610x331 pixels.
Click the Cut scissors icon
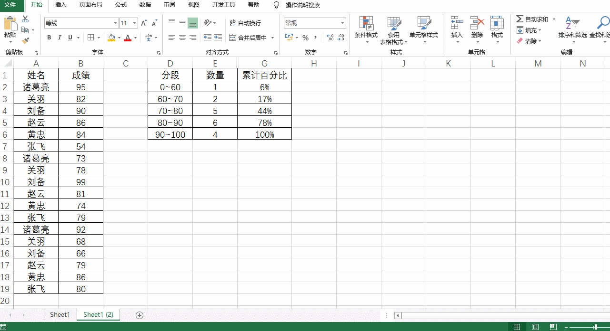pos(25,19)
